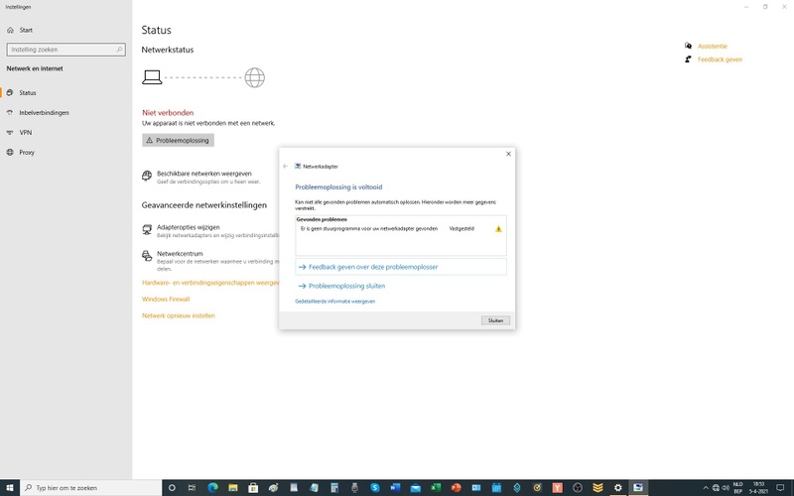Open the notification center icon
Screen dimensions: 794x496
[780, 488]
